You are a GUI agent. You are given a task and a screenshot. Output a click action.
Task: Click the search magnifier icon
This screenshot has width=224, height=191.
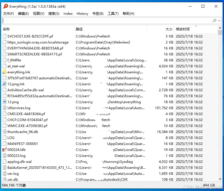click(x=214, y=21)
